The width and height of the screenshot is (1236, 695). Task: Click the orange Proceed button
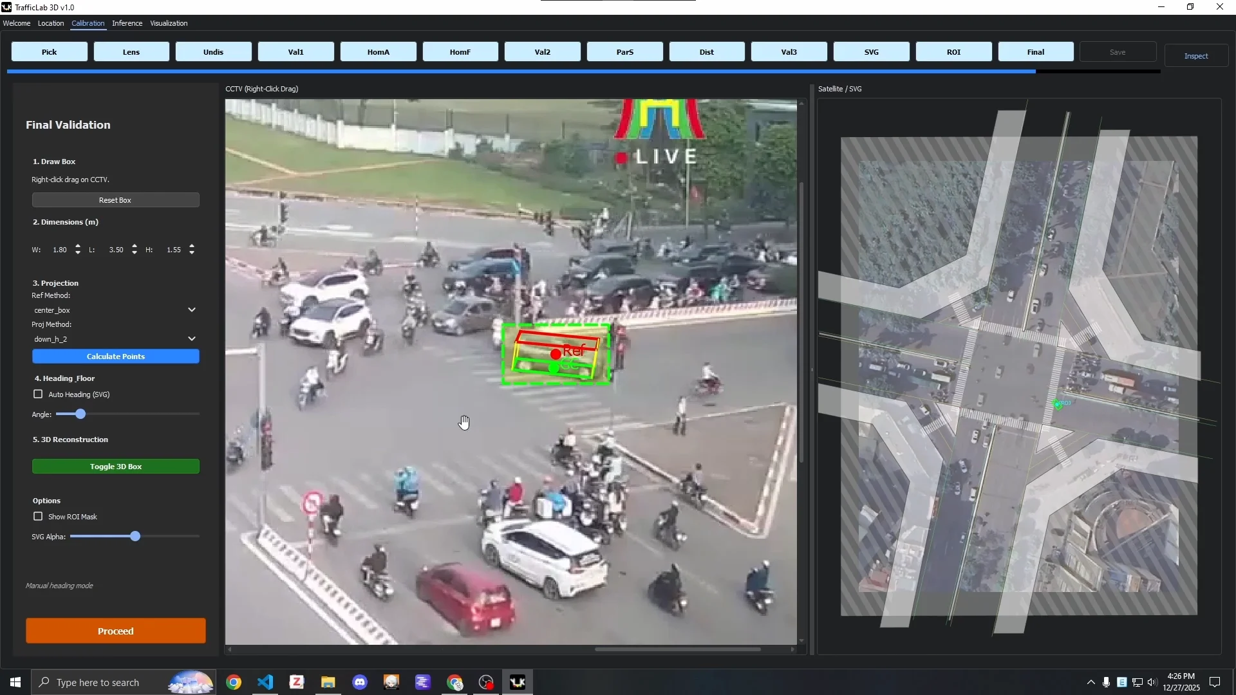click(116, 631)
